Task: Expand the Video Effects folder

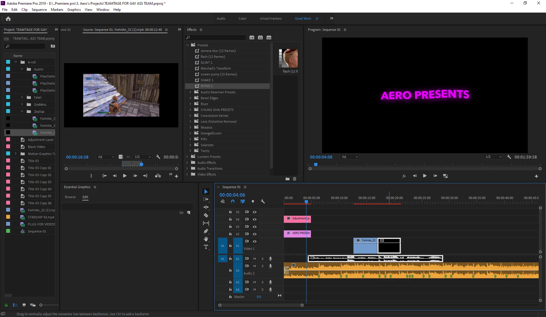Action: [x=187, y=174]
